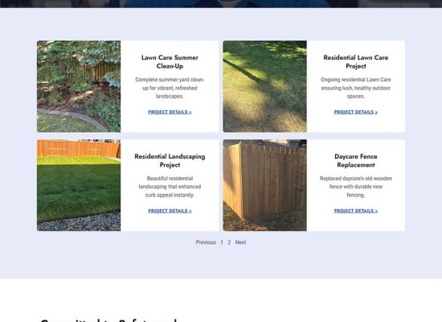Click the Lawn Care Summer Clean-Up garden photo

point(79,86)
